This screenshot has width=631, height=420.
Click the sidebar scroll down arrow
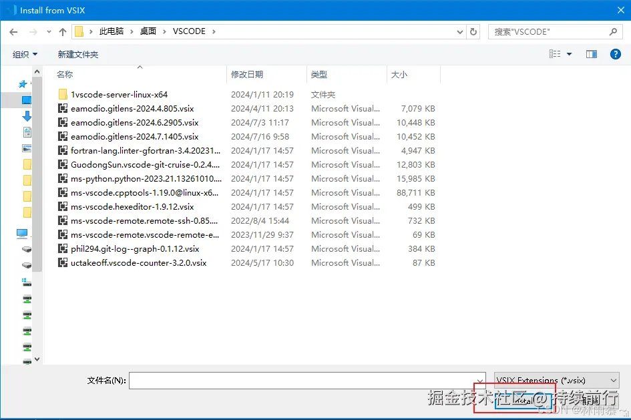(37, 359)
